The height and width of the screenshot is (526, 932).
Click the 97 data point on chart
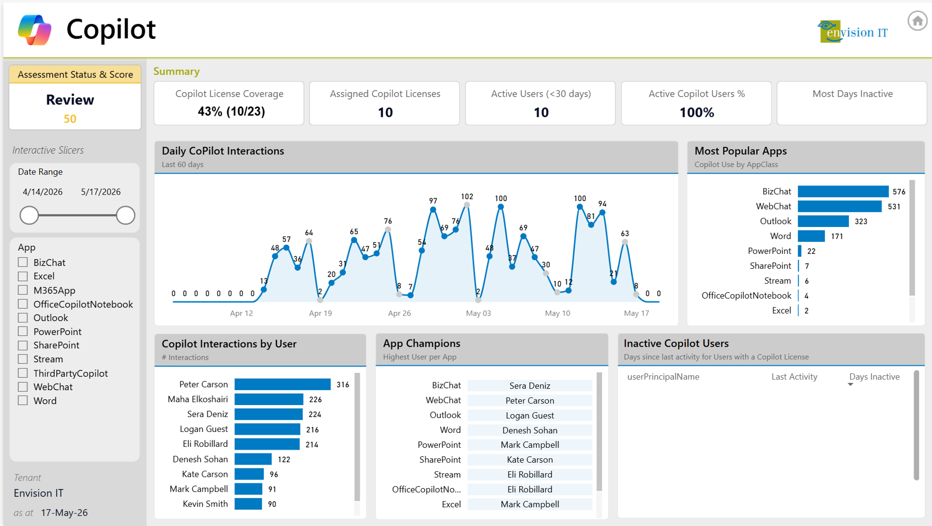click(x=433, y=210)
